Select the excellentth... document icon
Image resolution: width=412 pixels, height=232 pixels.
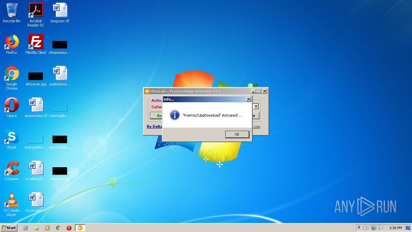[x=36, y=171]
